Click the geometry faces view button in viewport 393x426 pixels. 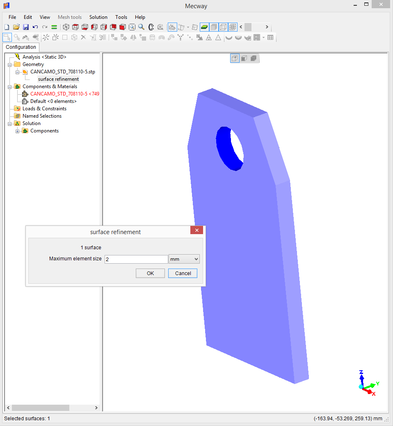point(235,58)
